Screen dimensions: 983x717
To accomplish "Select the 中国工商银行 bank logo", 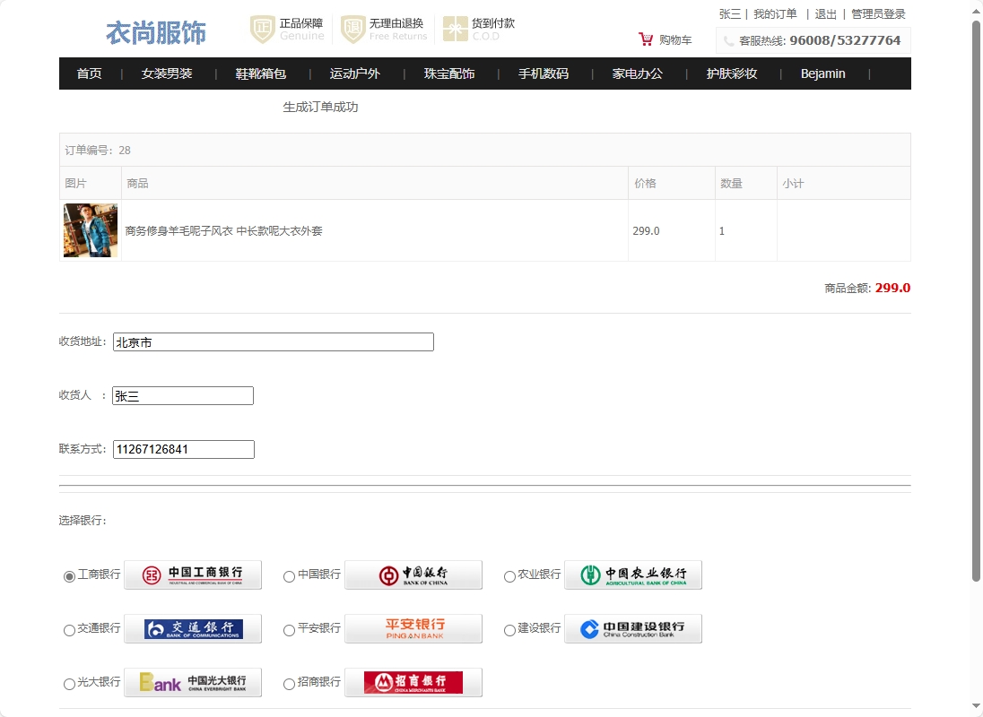I will tap(193, 574).
